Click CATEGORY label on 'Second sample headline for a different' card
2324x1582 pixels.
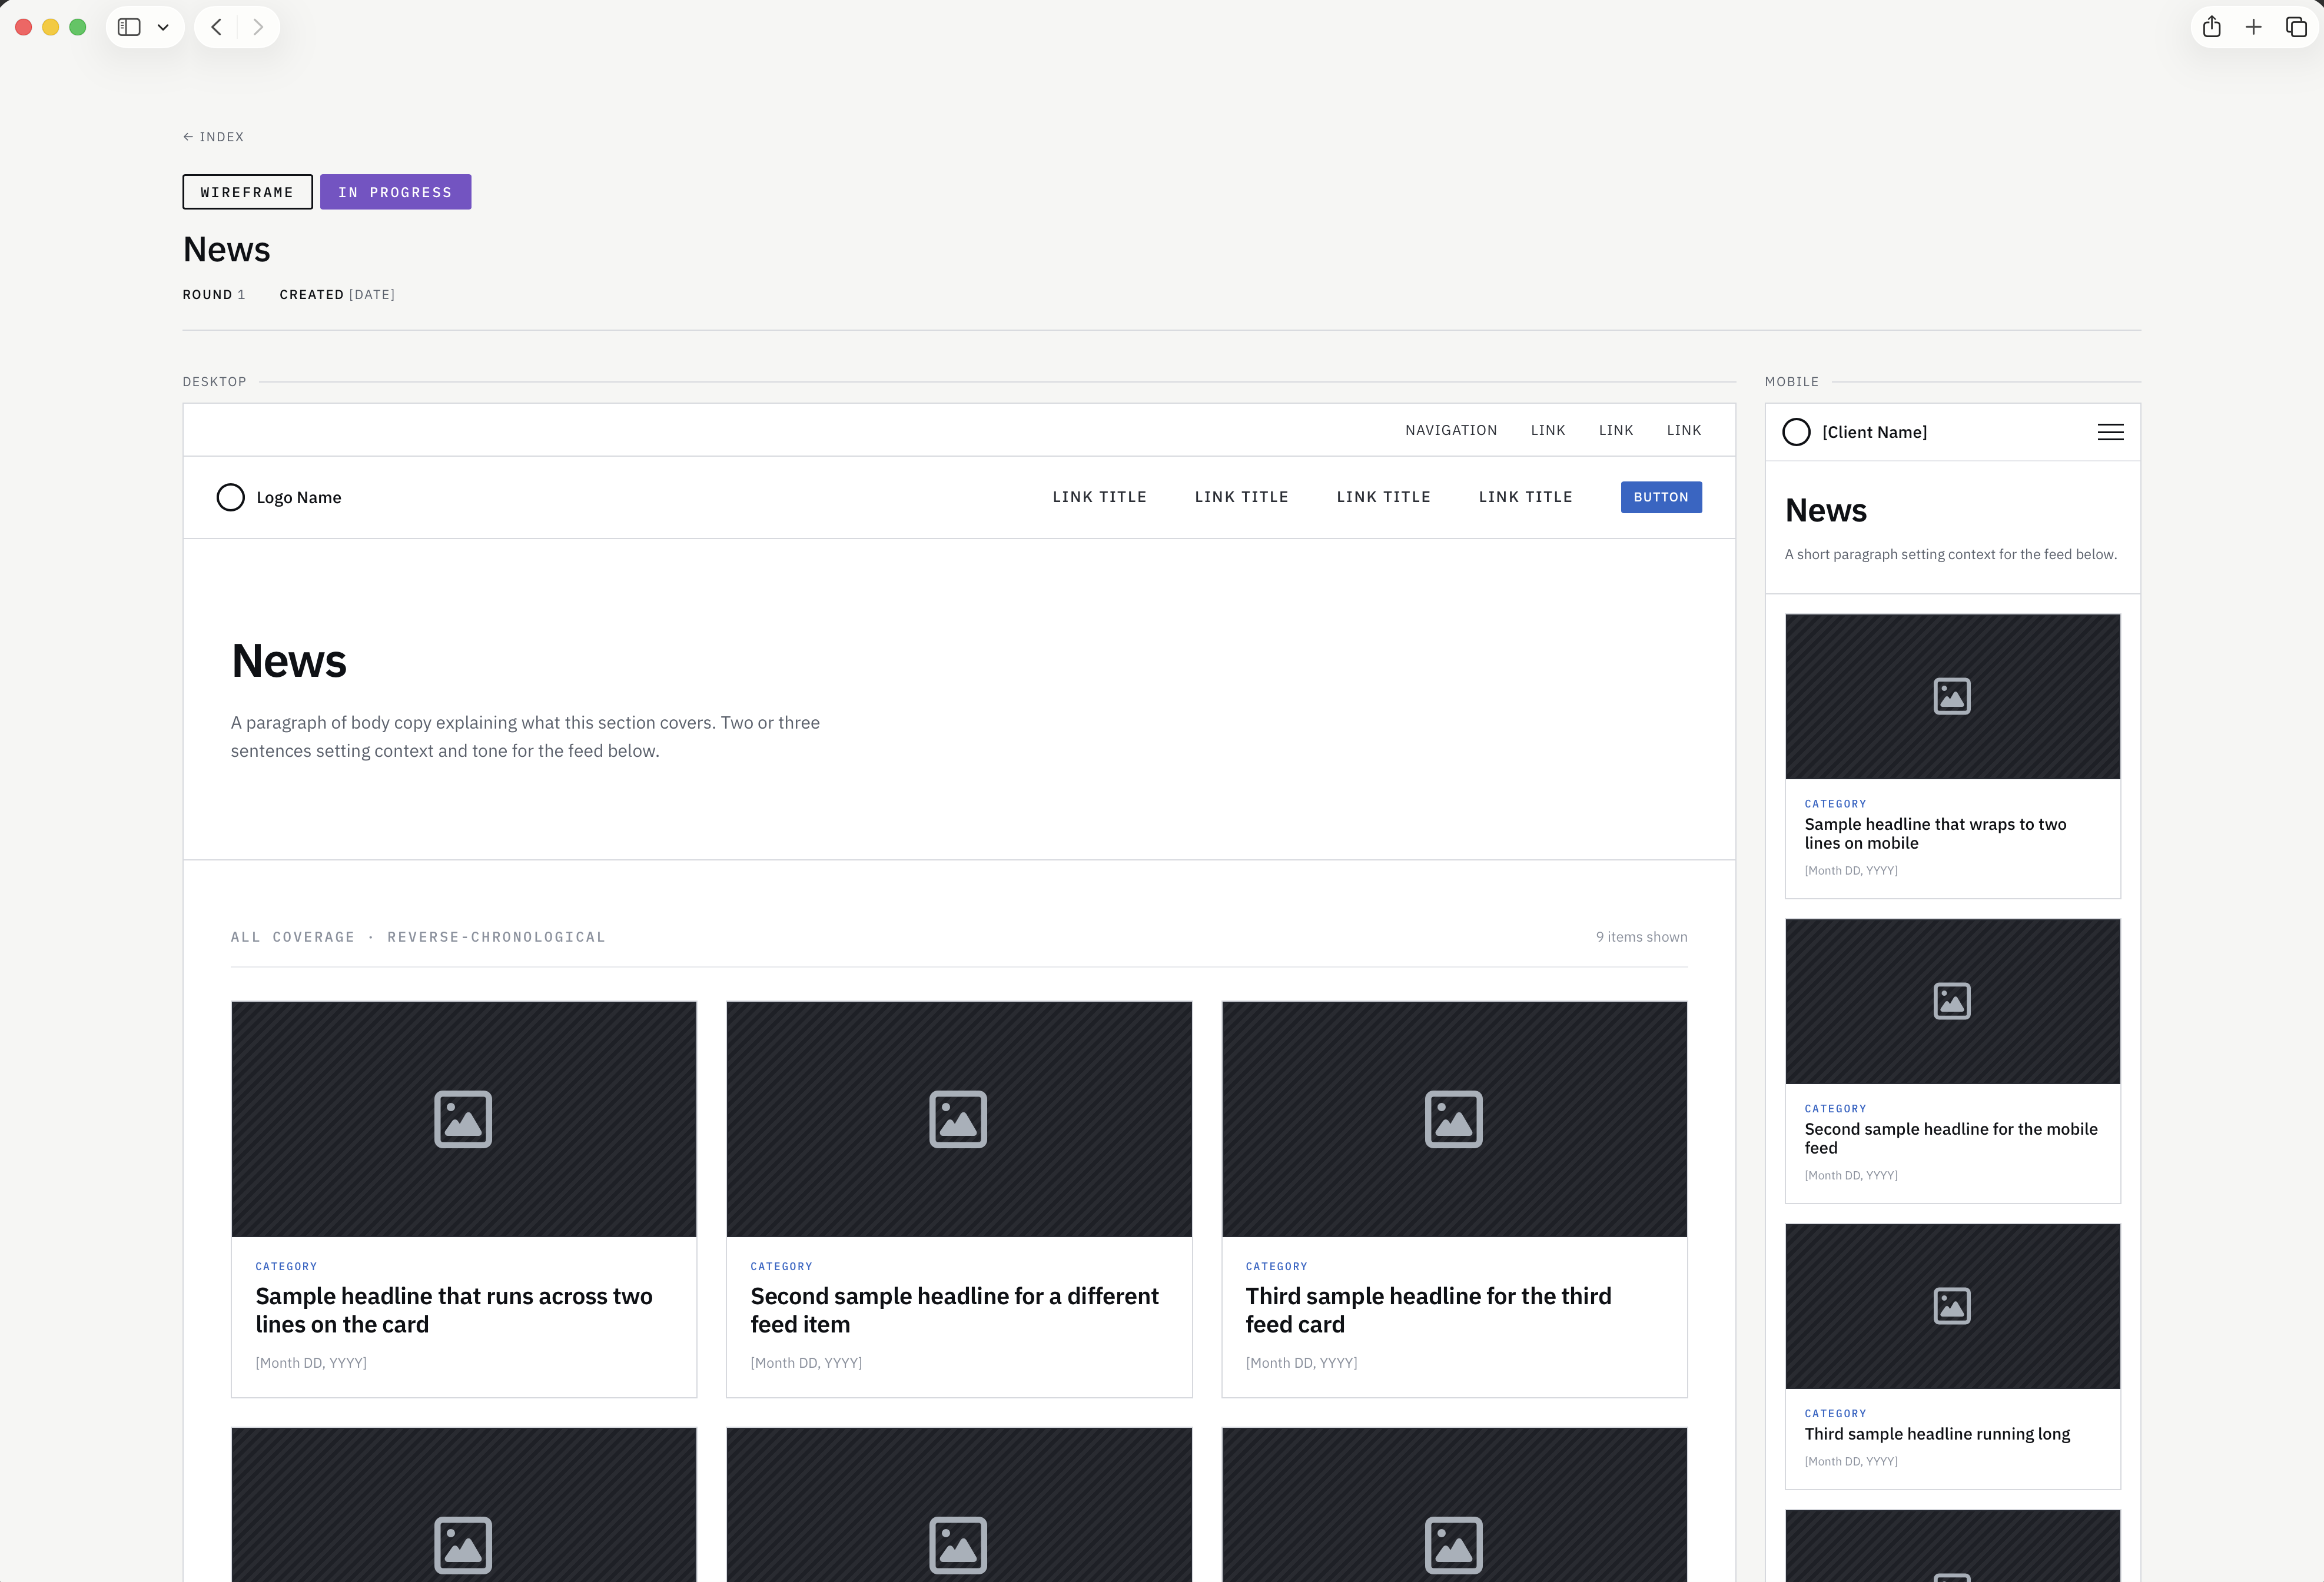point(781,1266)
